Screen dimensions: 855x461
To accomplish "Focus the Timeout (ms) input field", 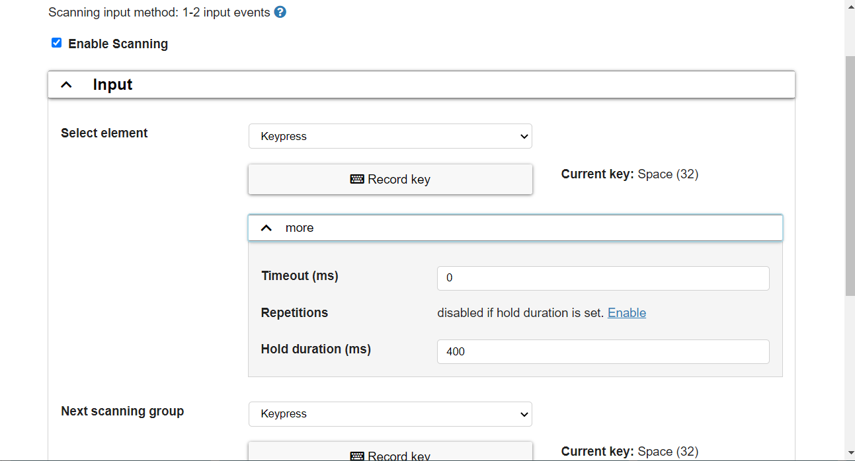I will [x=603, y=278].
